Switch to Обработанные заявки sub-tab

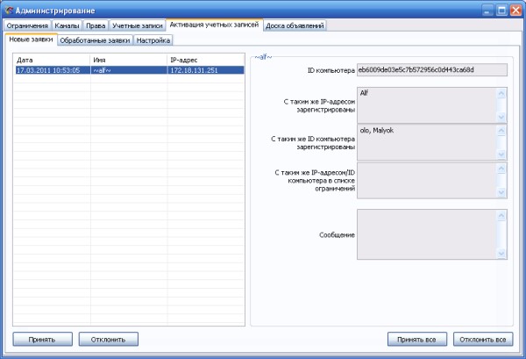pyautogui.click(x=95, y=40)
